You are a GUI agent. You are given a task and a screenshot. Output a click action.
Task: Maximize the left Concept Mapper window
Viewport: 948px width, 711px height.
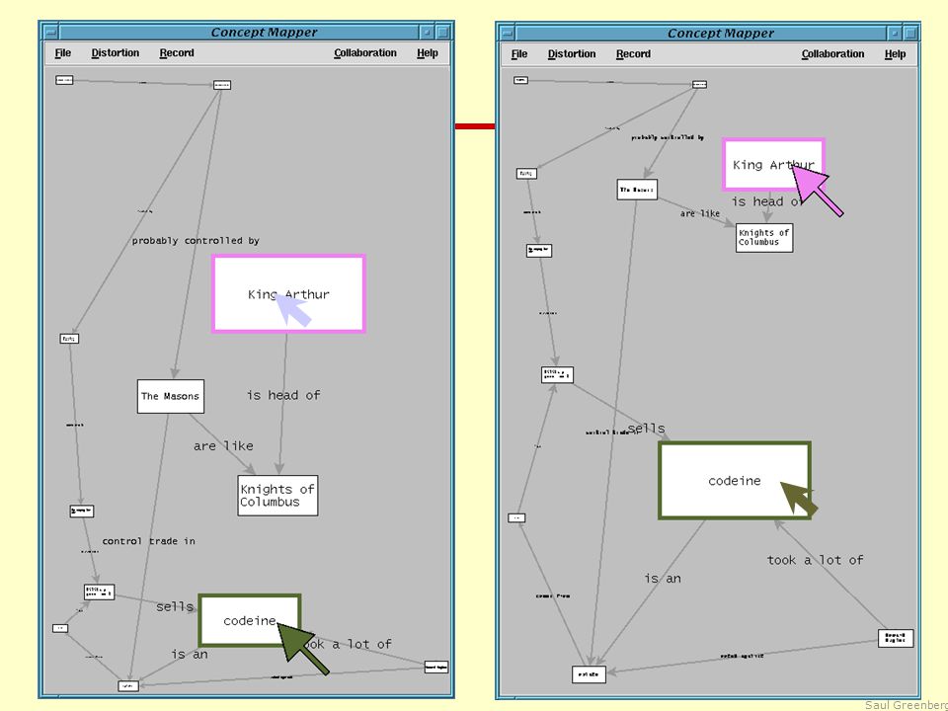442,32
